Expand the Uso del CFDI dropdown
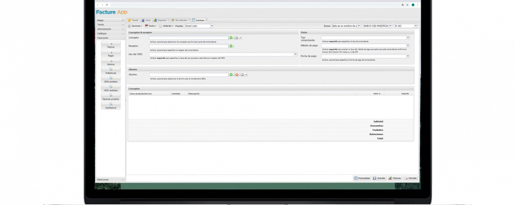 295,54
